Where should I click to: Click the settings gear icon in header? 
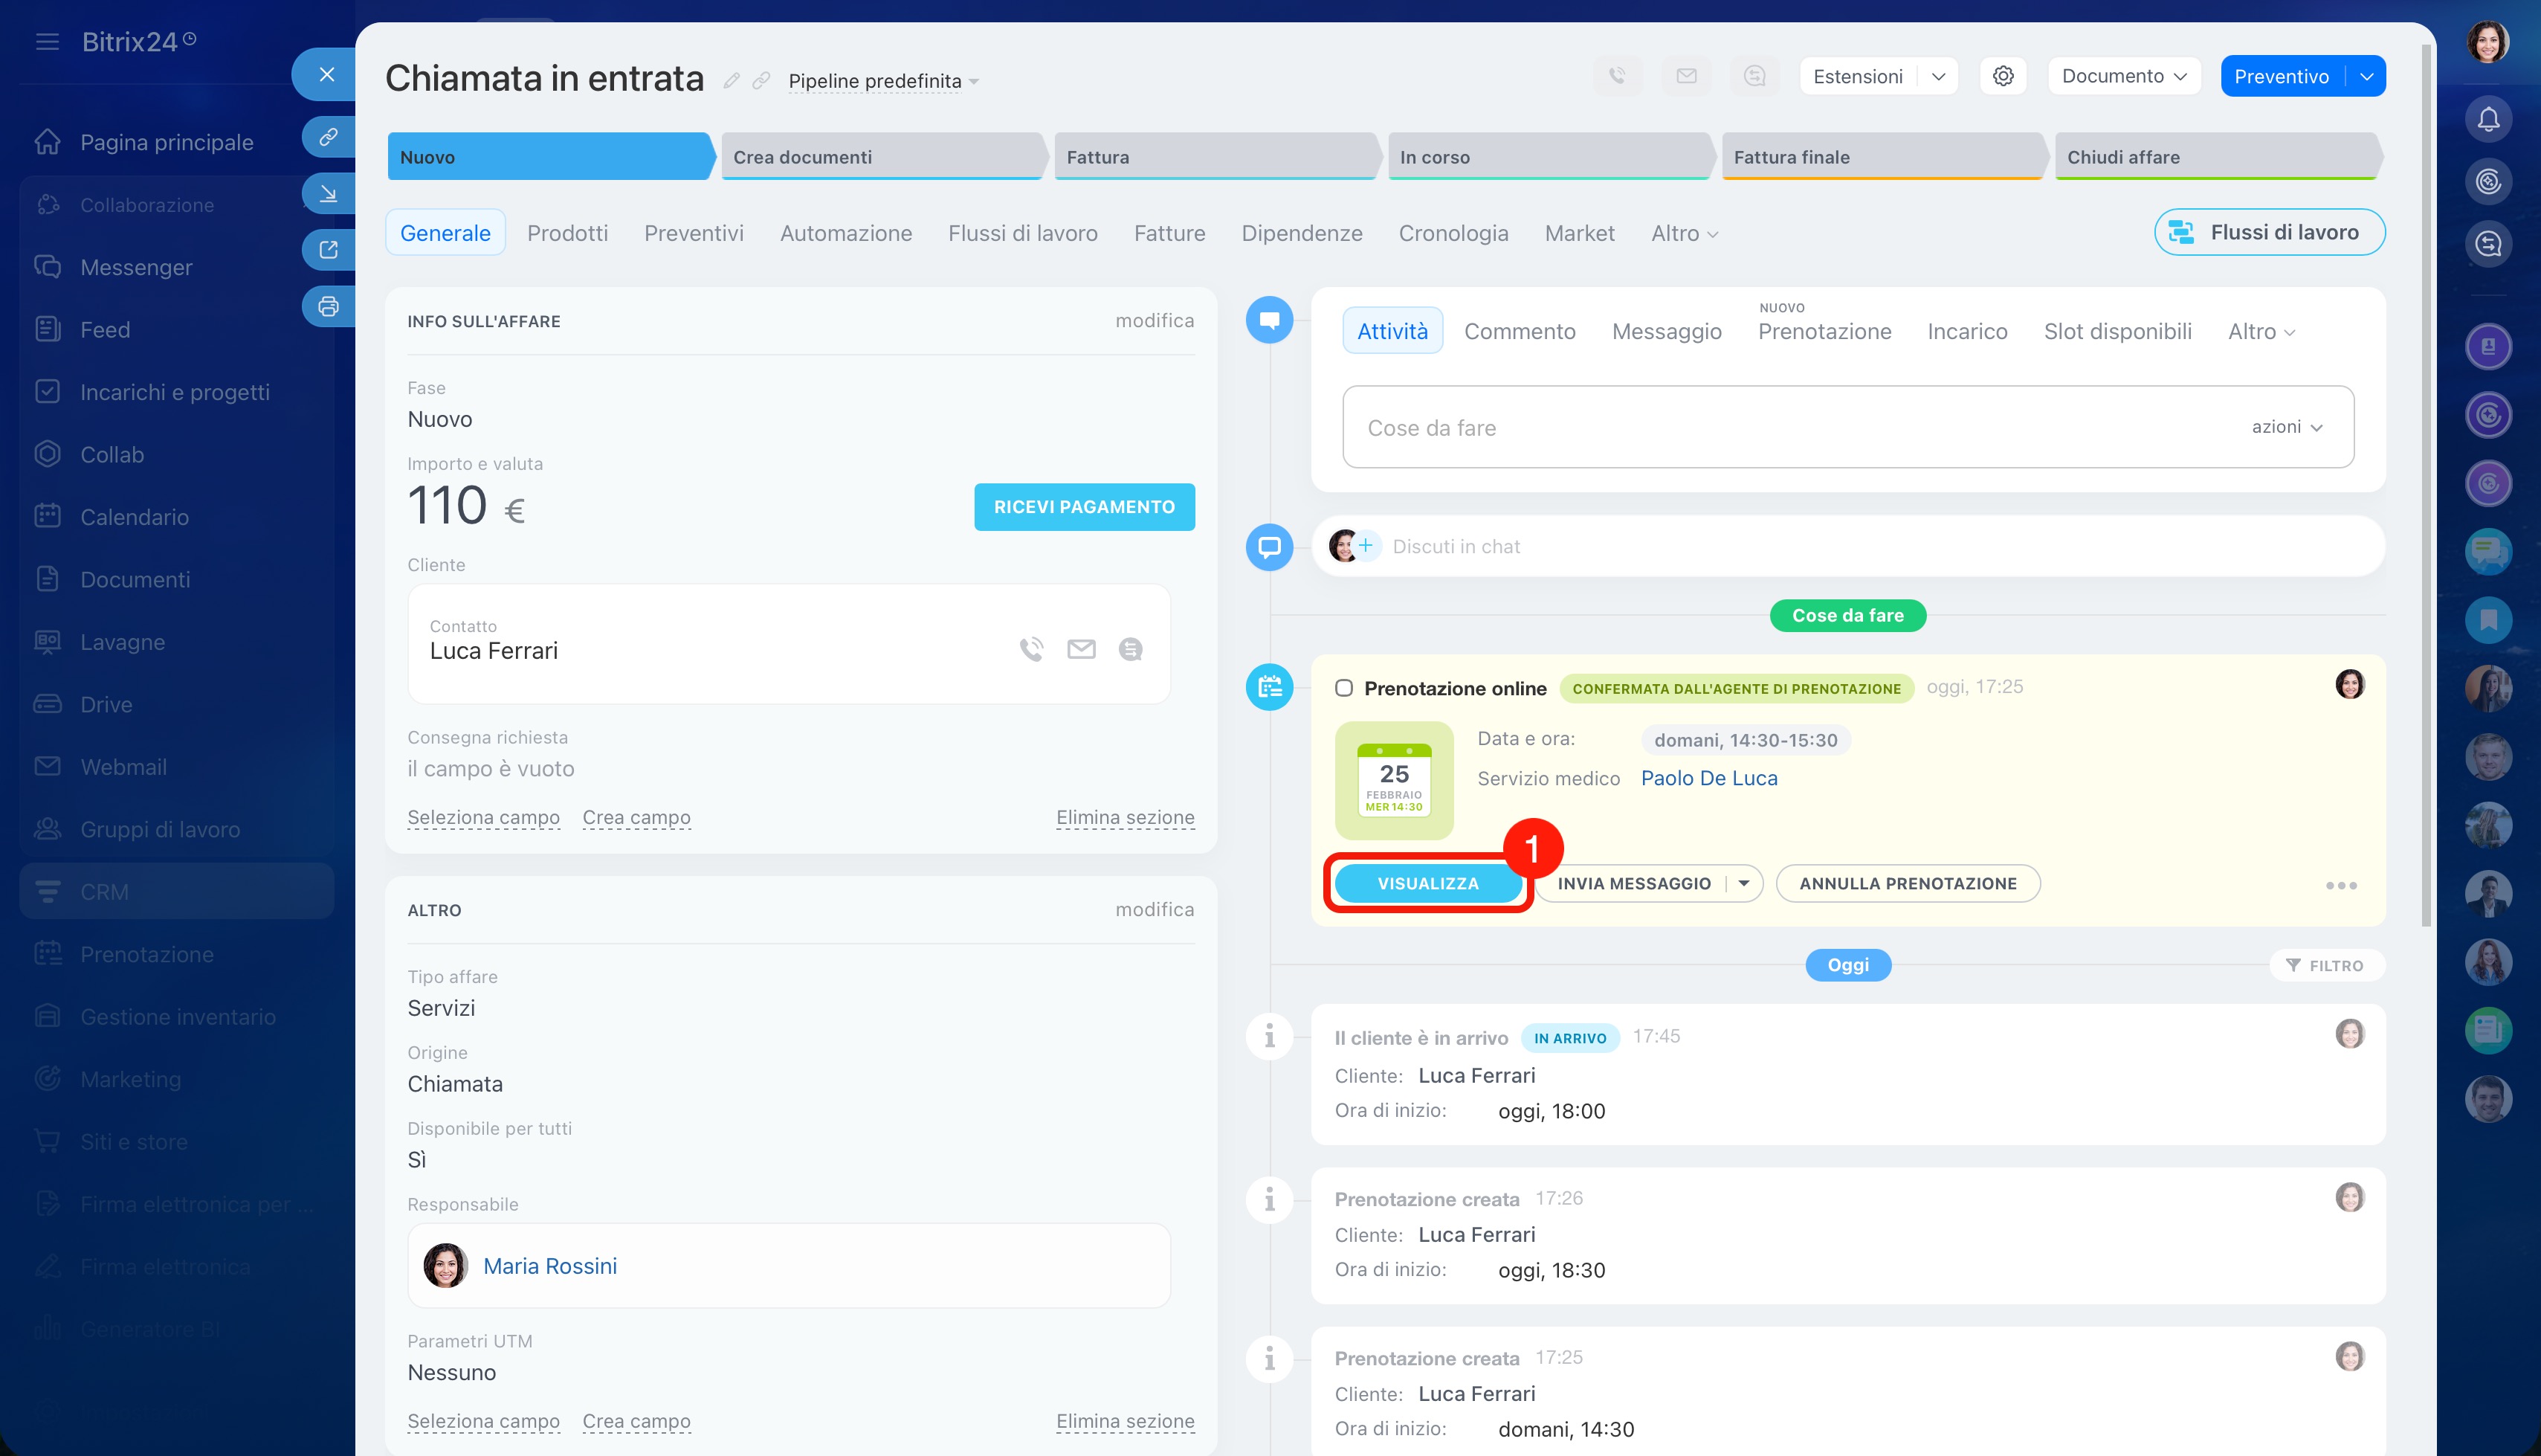tap(2002, 76)
